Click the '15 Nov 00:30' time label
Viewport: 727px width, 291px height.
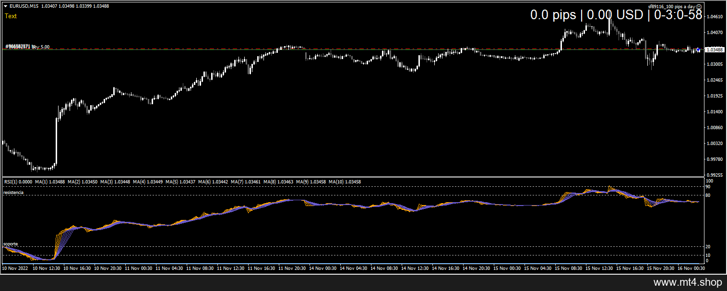(507, 268)
